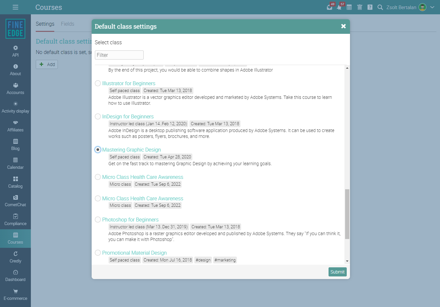
Task: Open Calendar in the left sidebar
Action: tap(15, 164)
